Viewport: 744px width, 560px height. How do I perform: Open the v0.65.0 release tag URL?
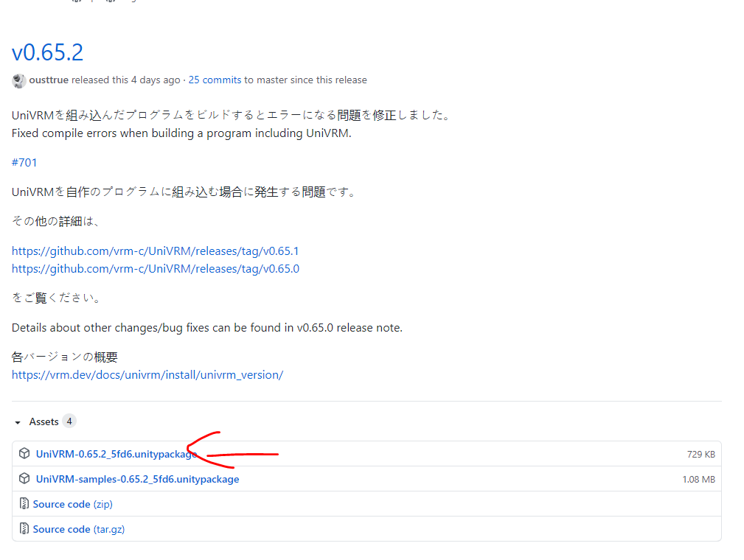coord(156,269)
